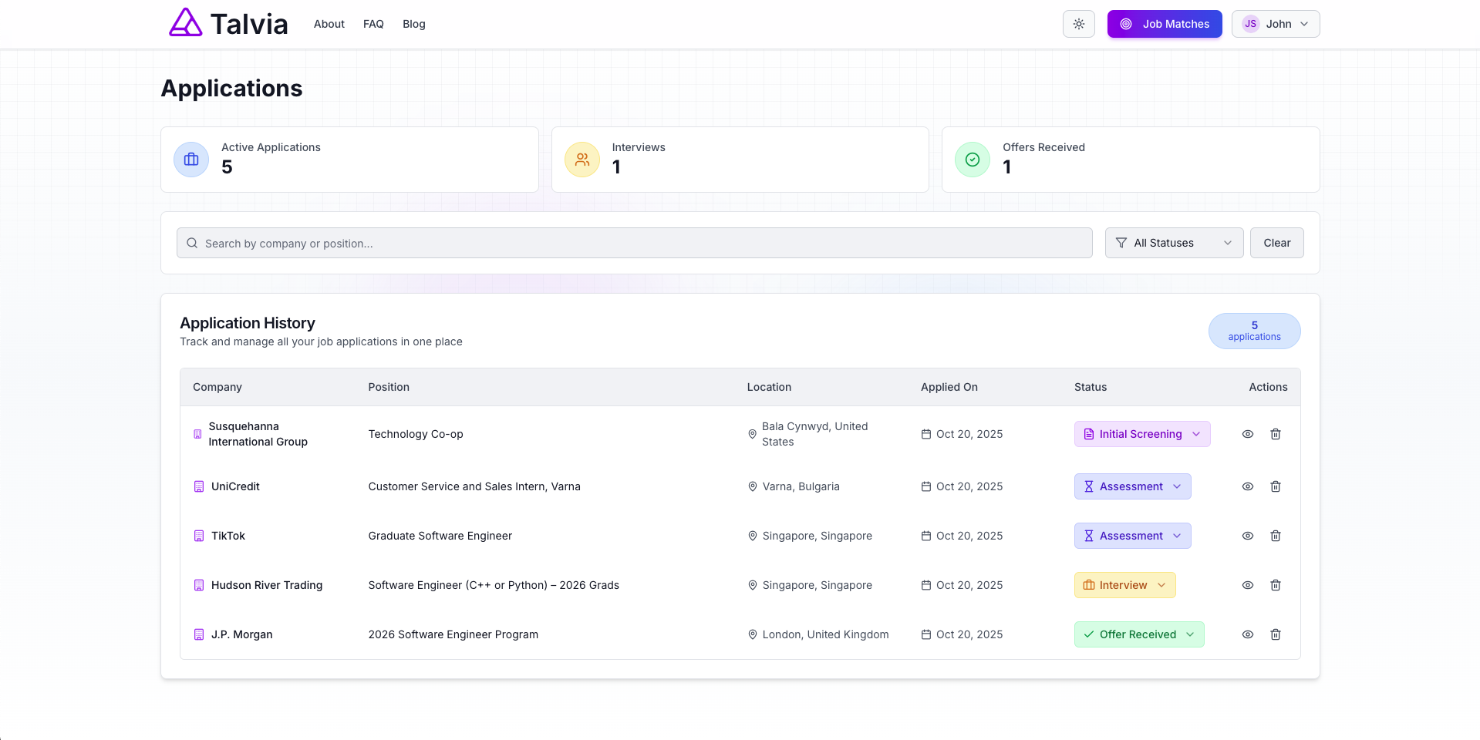
Task: Click the JS avatar initials badge
Action: 1251,24
